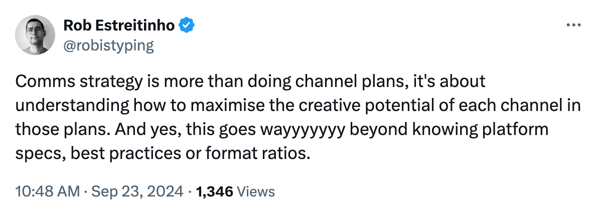Screen dimensions: 597x211
Task: Select the line starting "understanding how to maximise"
Action: click(x=297, y=106)
